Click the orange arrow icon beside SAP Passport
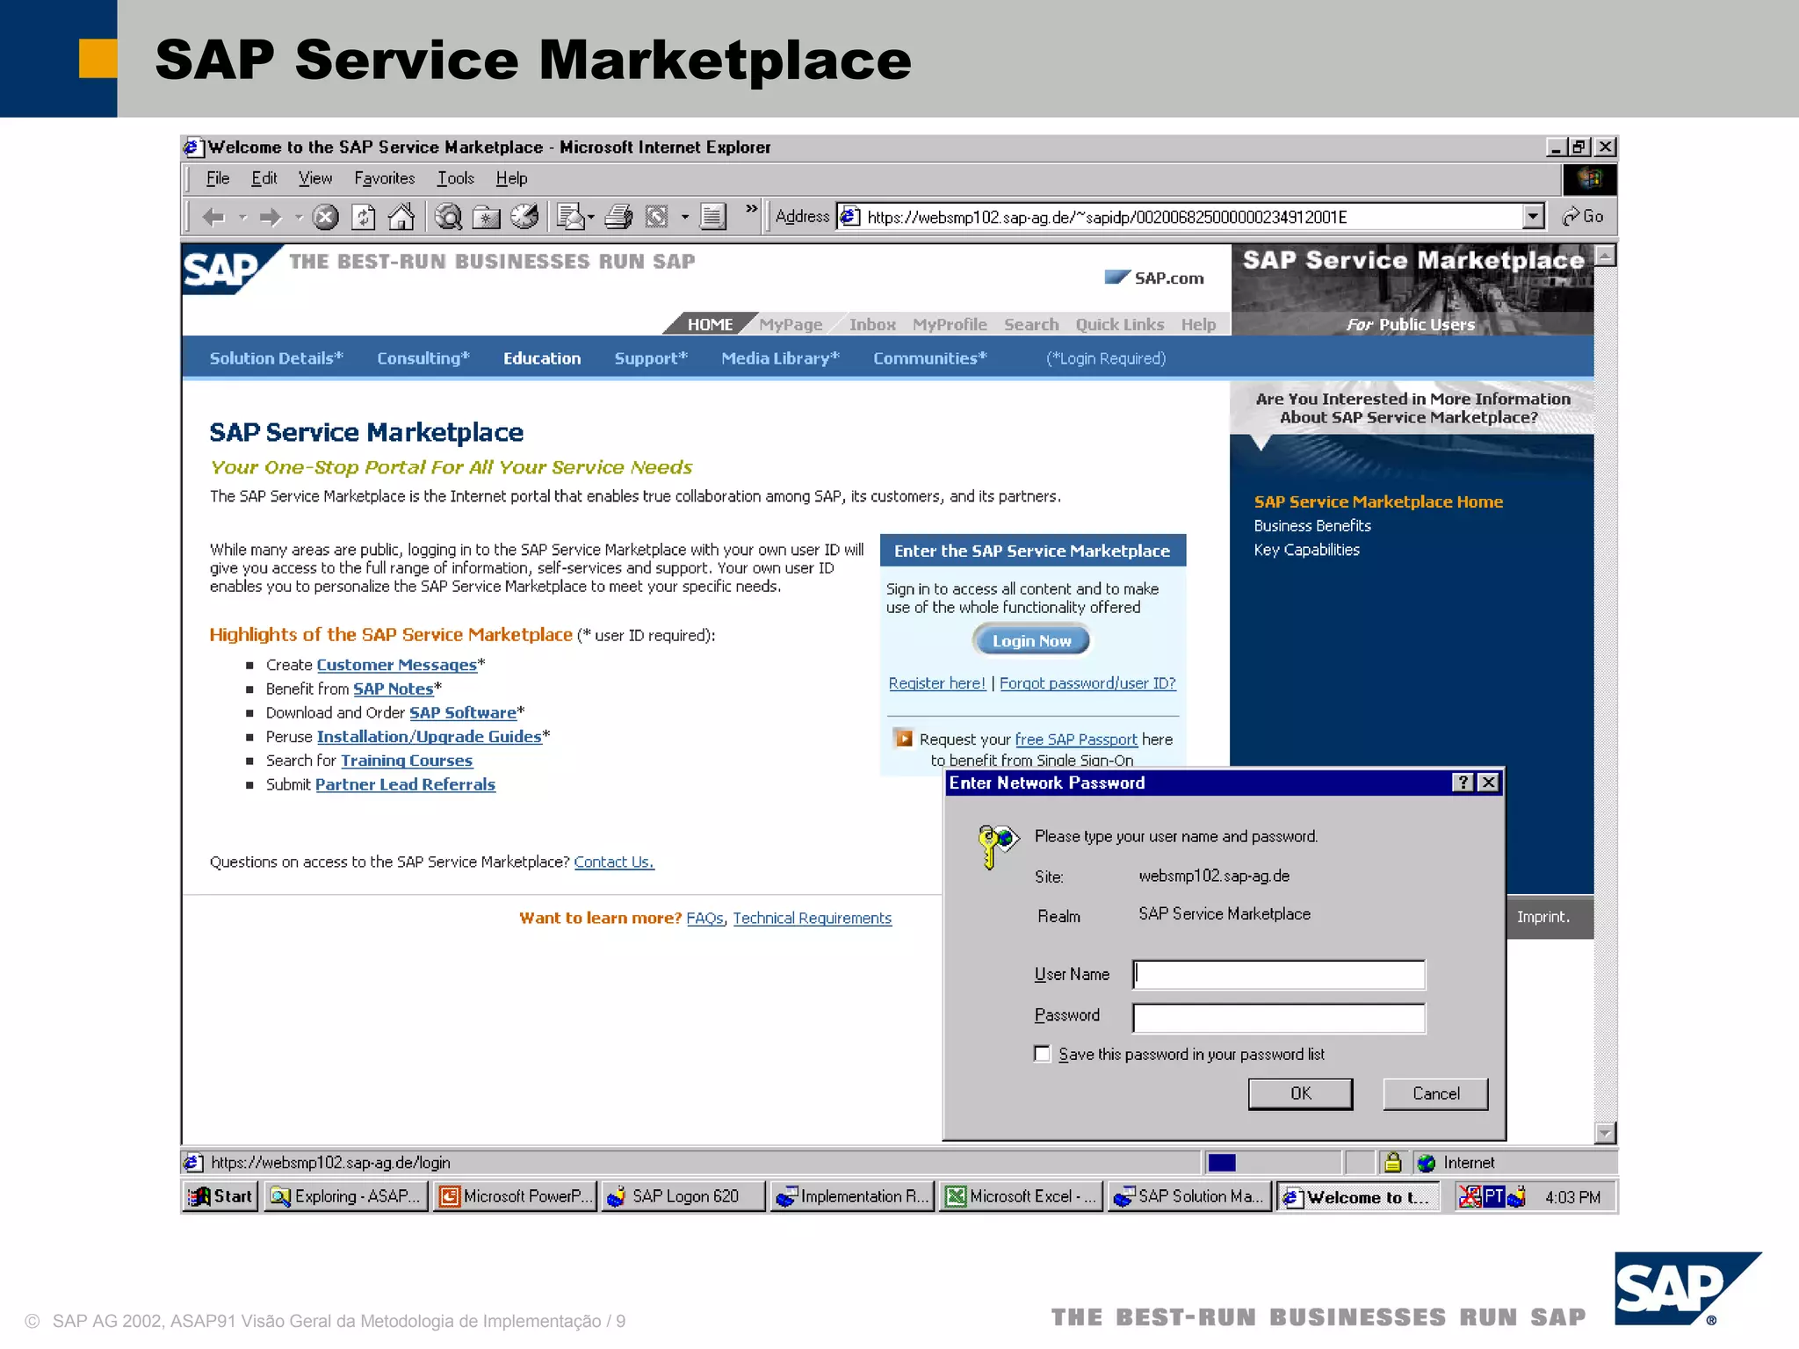 903,739
